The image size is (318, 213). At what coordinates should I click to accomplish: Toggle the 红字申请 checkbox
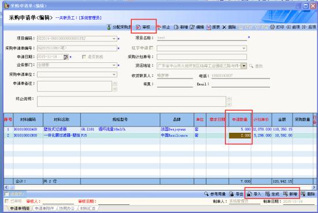click(x=151, y=48)
